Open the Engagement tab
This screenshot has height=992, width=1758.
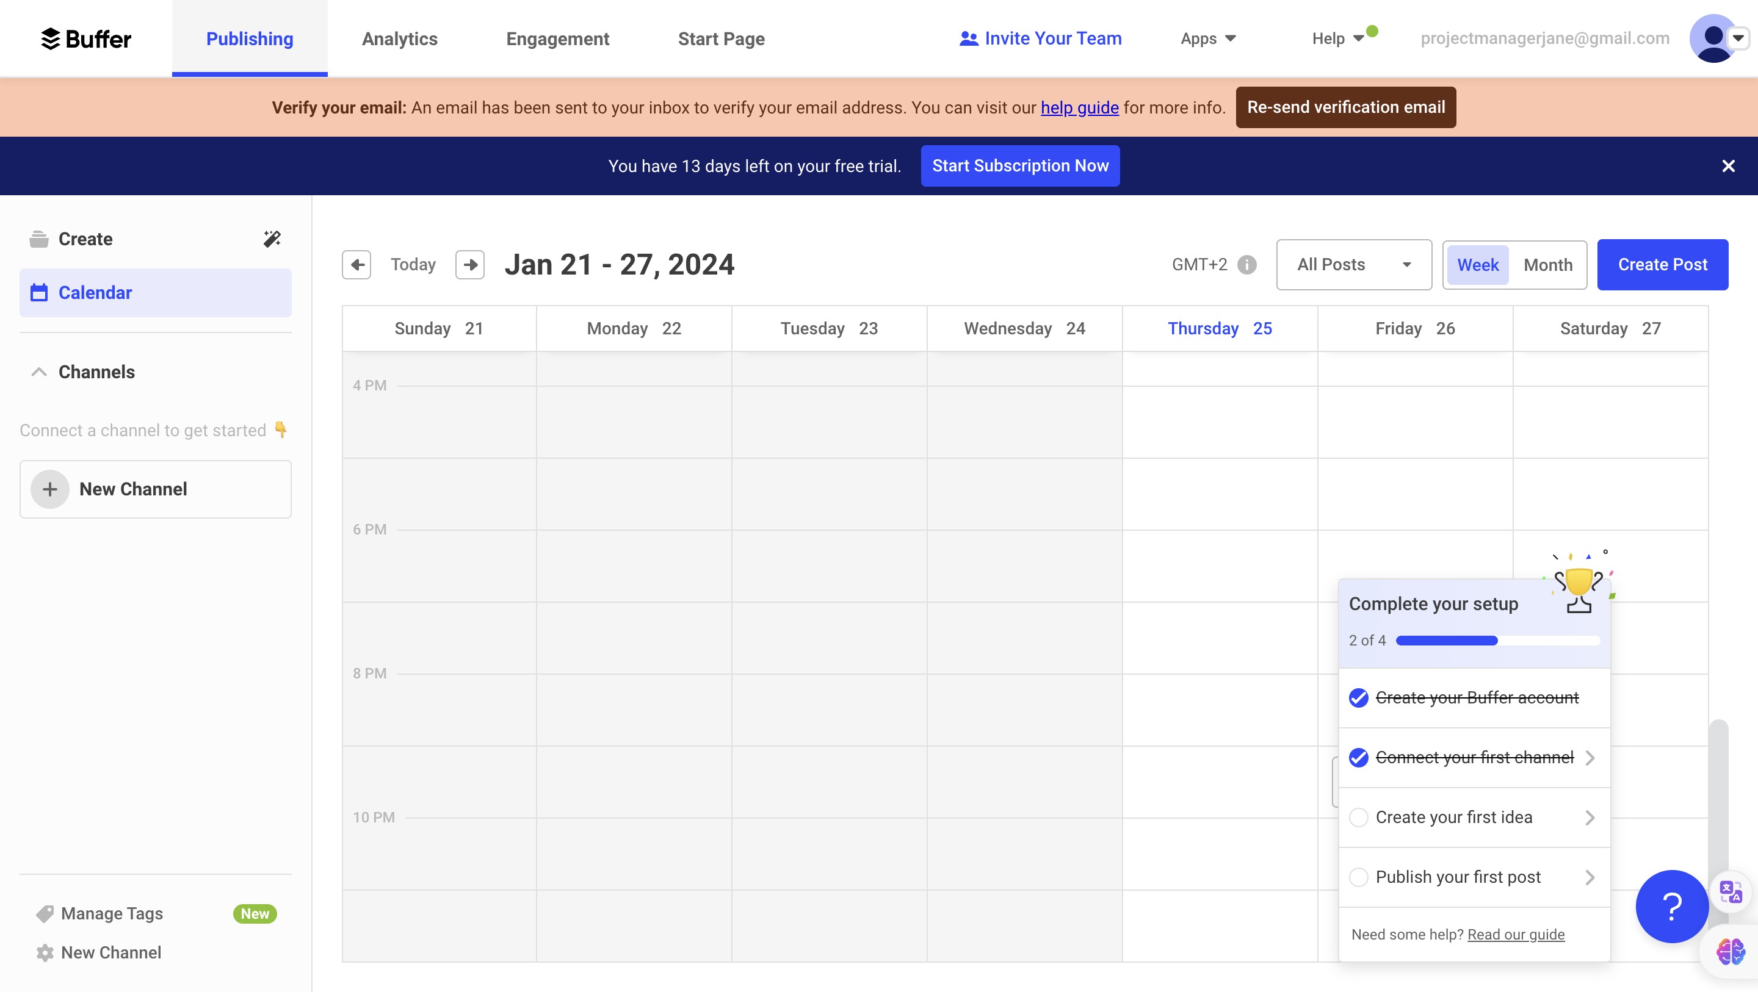(x=557, y=39)
